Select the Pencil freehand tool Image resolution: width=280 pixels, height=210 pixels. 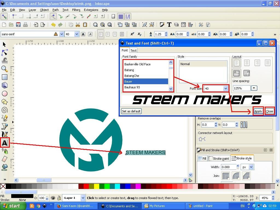pos(4,118)
